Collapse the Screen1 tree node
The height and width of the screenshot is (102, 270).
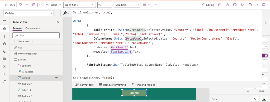click(12, 60)
